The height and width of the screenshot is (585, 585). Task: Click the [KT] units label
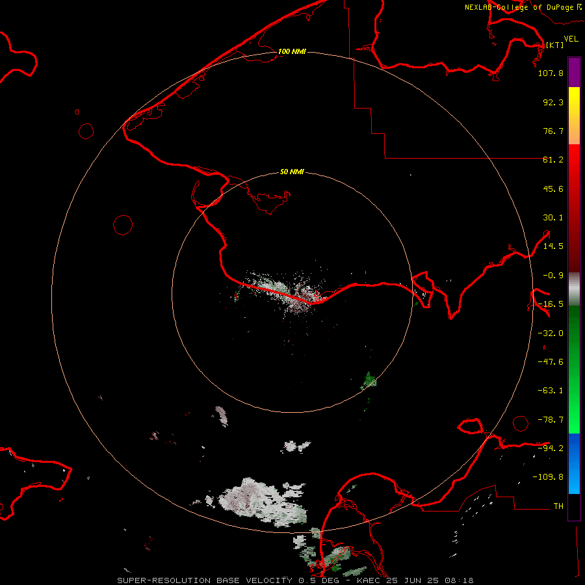[555, 45]
